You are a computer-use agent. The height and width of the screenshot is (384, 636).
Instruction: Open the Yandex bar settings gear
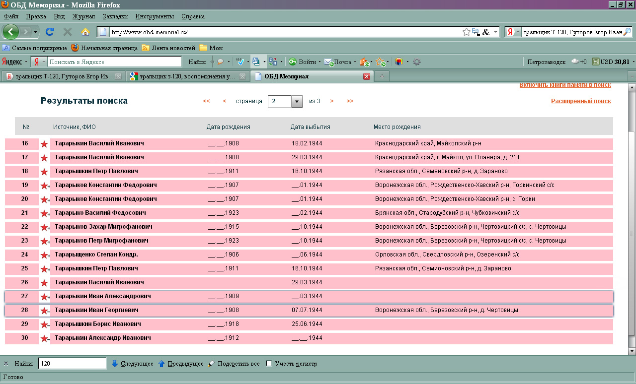click(417, 62)
